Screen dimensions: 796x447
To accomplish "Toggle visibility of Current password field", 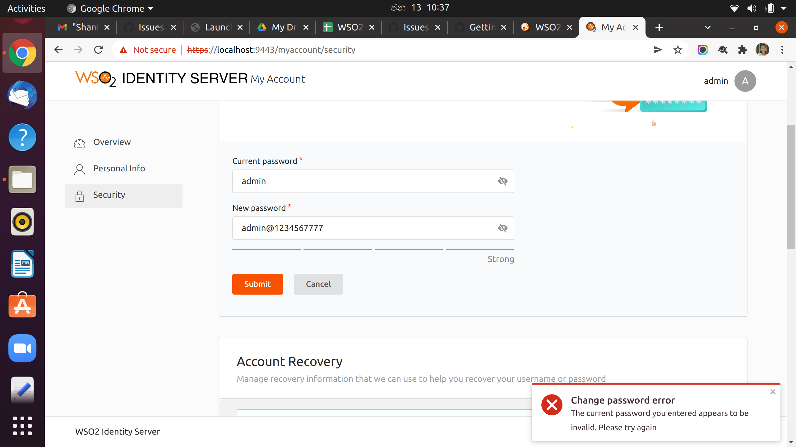I will click(x=502, y=181).
